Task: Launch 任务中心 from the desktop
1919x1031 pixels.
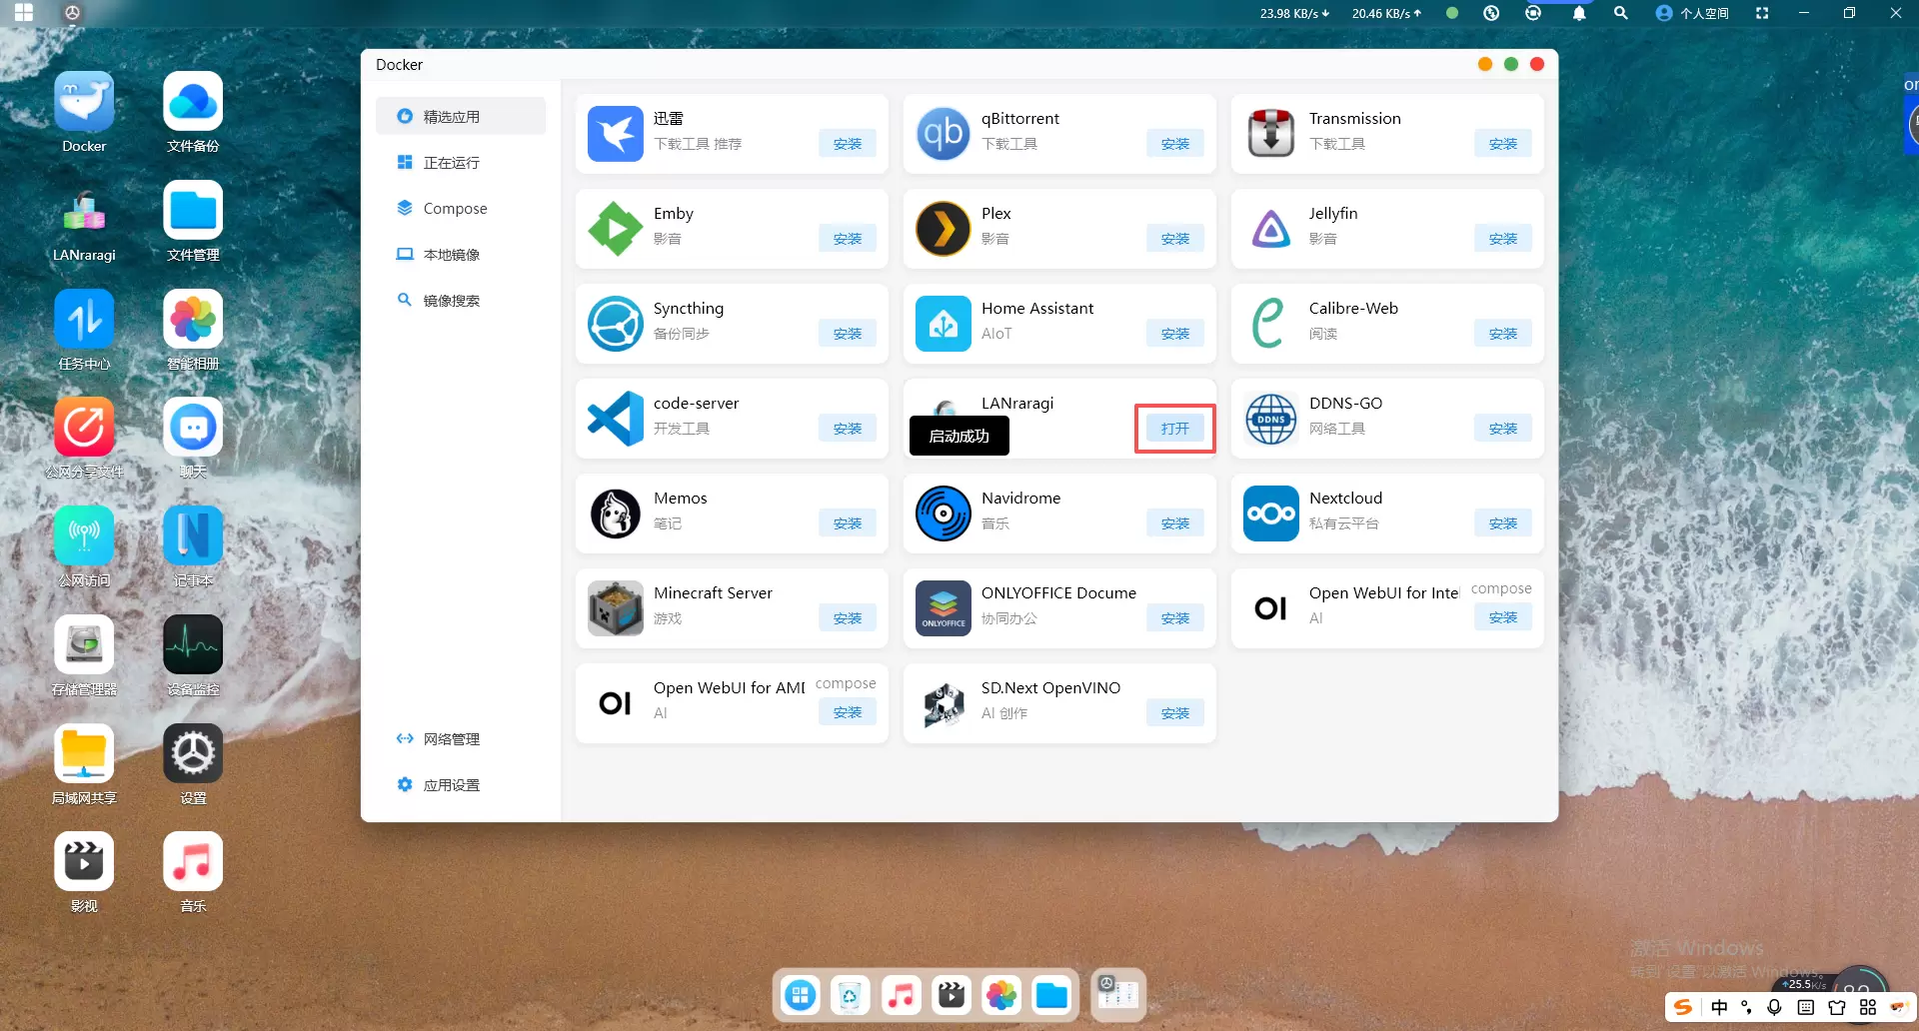Action: point(84,320)
